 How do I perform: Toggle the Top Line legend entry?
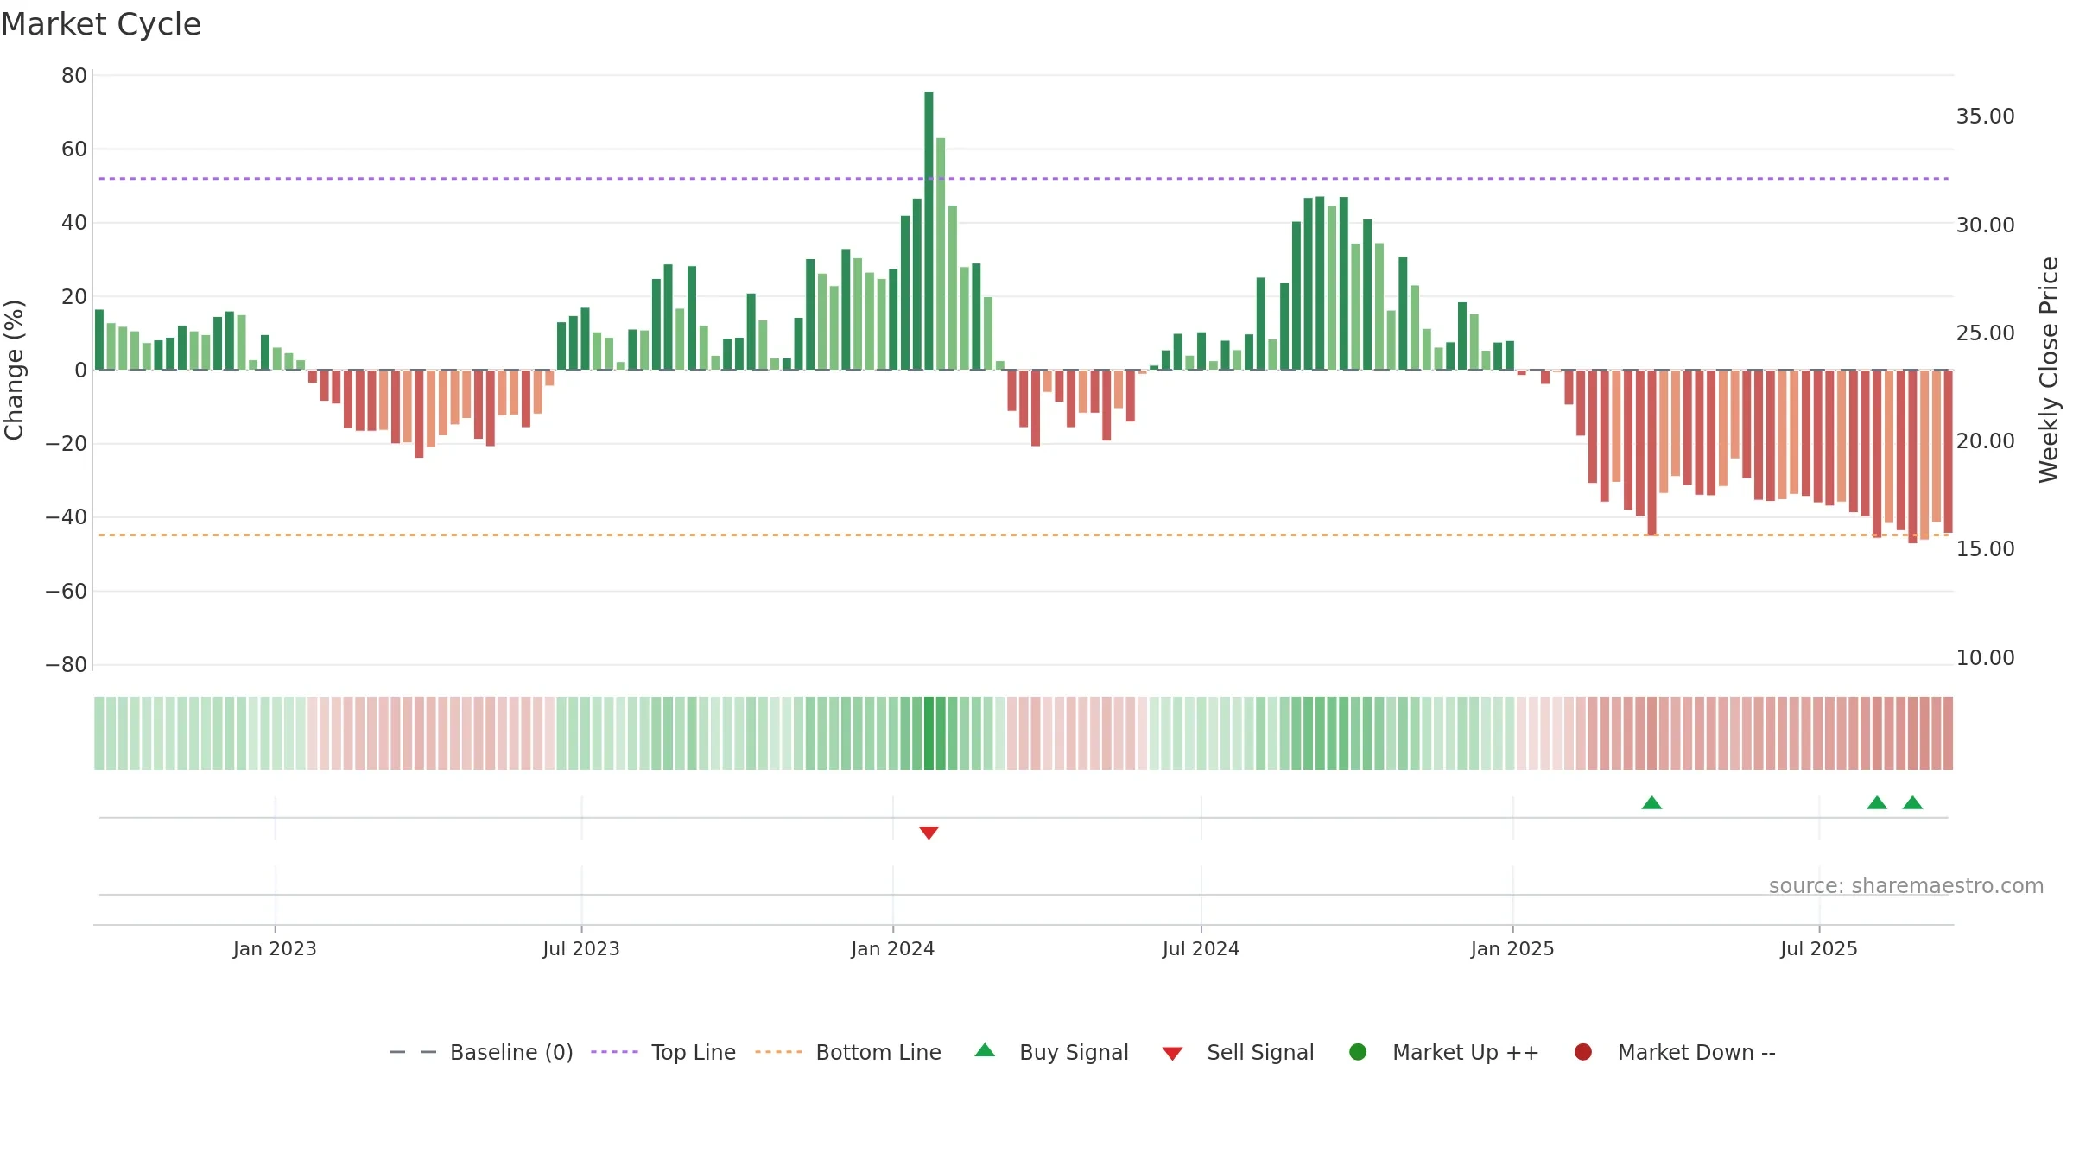point(663,1052)
